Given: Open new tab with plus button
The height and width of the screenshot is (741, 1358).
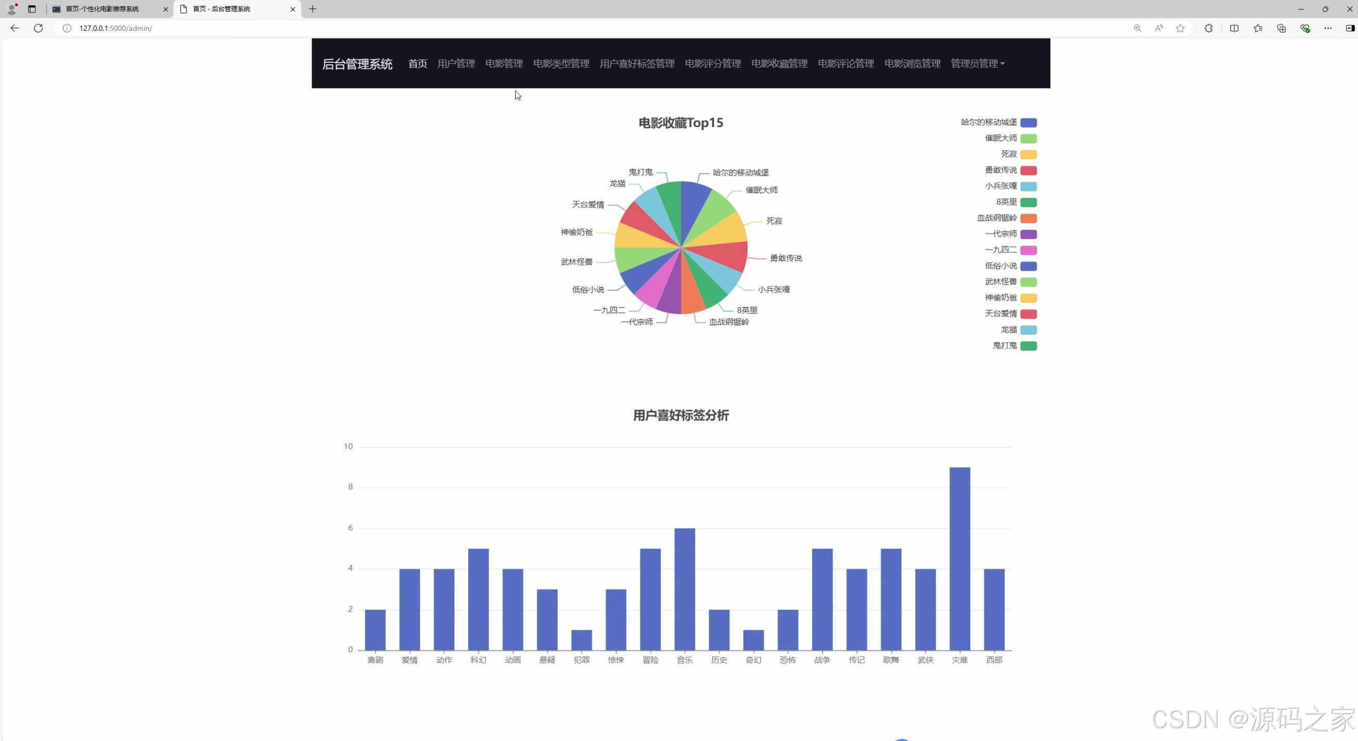Looking at the screenshot, I should point(313,9).
